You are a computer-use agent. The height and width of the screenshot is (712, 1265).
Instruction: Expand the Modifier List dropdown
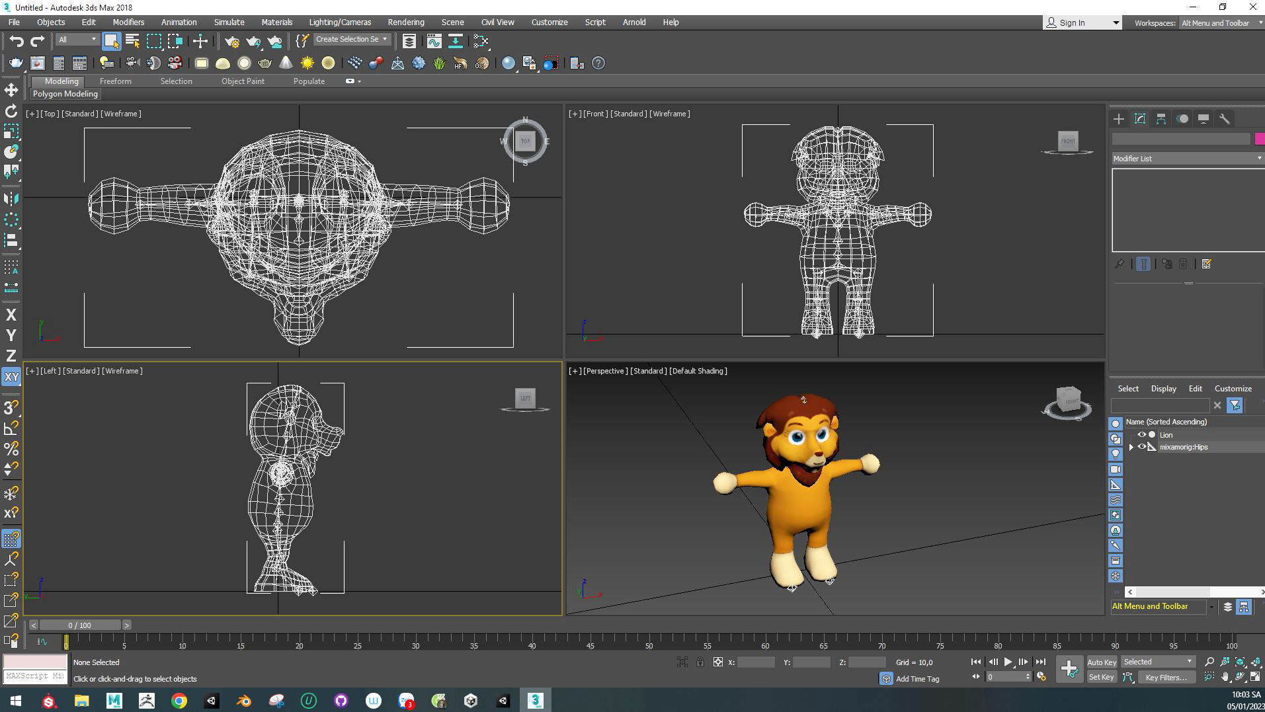[x=1188, y=159]
